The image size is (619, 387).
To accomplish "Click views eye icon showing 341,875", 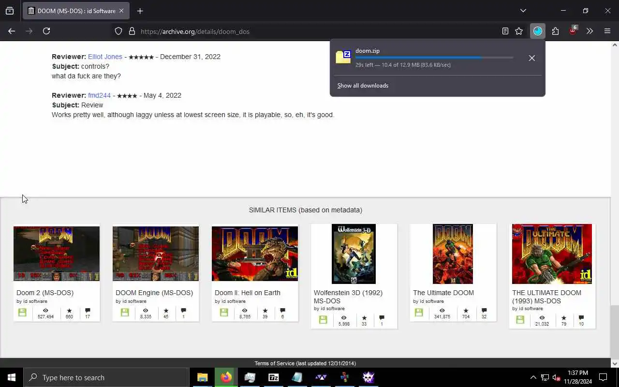I will coord(442,311).
